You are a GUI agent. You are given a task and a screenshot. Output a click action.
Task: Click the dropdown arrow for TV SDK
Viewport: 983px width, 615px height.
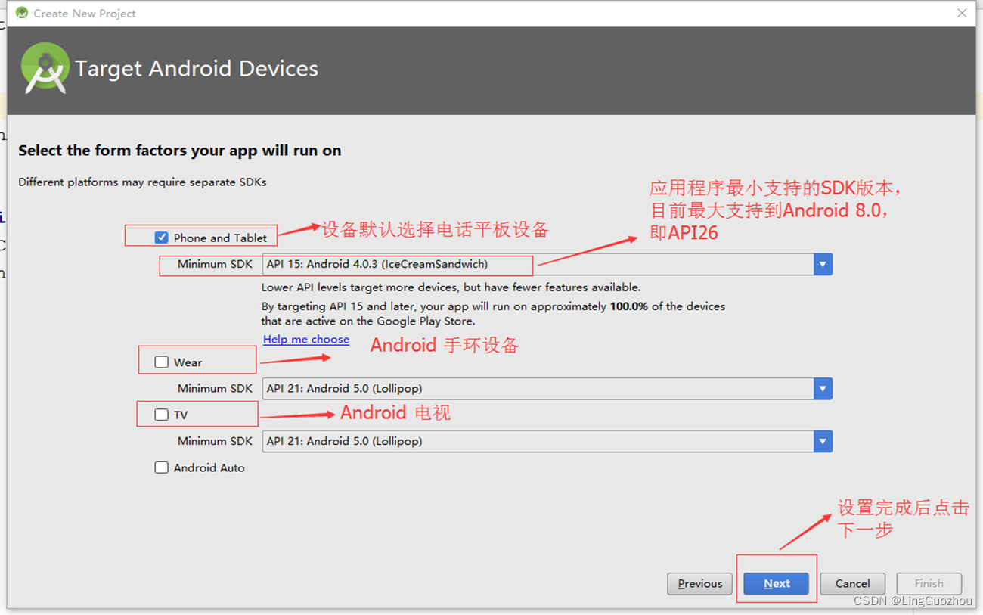(x=823, y=441)
